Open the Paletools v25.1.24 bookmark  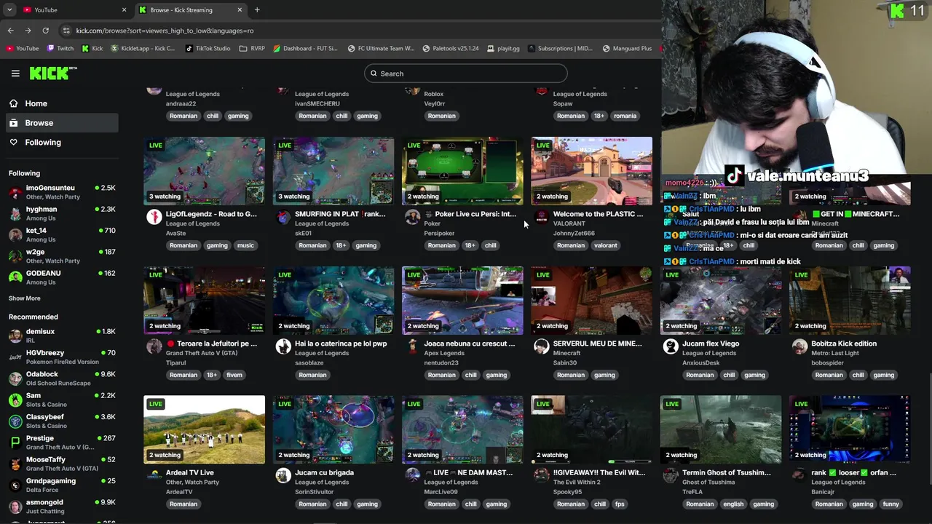(451, 48)
